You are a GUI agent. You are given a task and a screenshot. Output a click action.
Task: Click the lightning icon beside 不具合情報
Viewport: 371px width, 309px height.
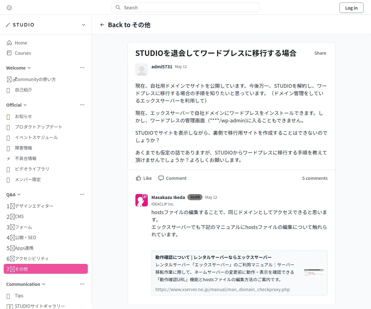(x=9, y=159)
